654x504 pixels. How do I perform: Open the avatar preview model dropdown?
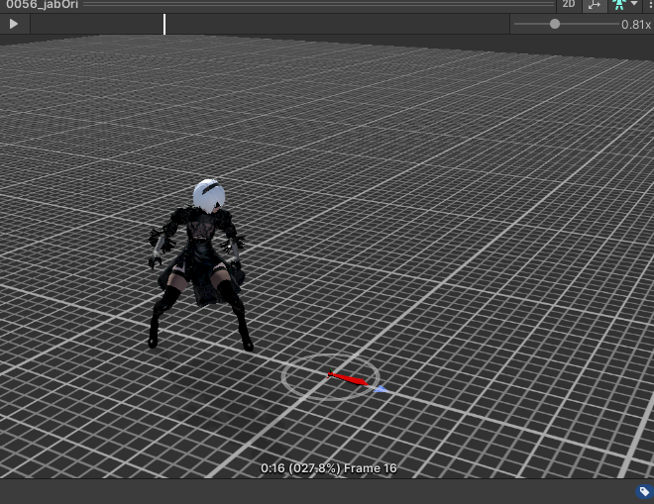(x=624, y=5)
